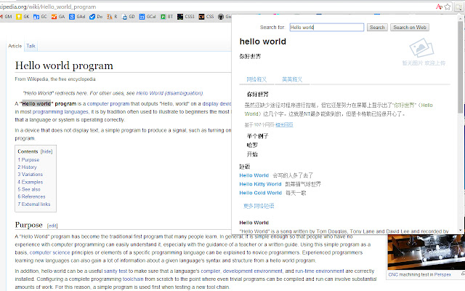This screenshot has height=291, width=465.
Task: Open the development environment link
Action: pyautogui.click(x=253, y=271)
